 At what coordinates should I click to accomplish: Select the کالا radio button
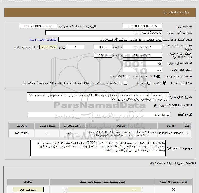tap(158, 76)
